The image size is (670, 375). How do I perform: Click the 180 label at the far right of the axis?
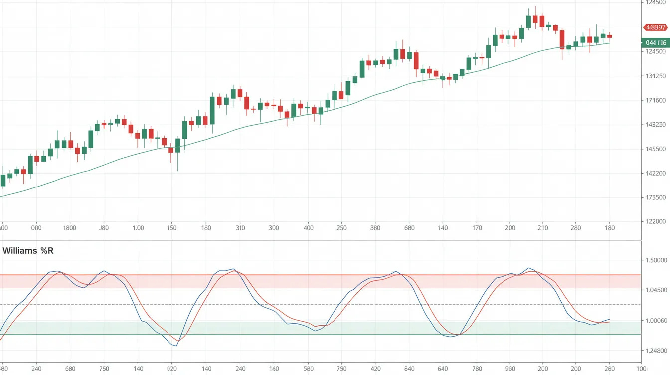tap(609, 228)
